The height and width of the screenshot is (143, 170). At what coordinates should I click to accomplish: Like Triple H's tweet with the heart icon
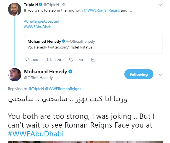pos(71,60)
